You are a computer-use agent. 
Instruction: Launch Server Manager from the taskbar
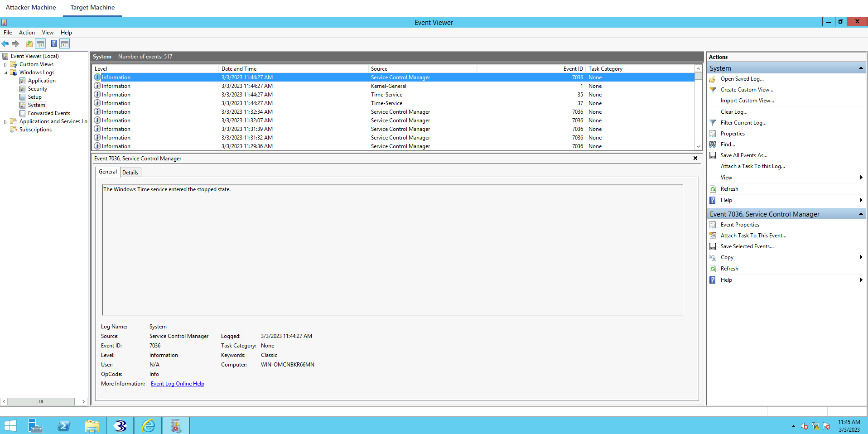pos(35,426)
